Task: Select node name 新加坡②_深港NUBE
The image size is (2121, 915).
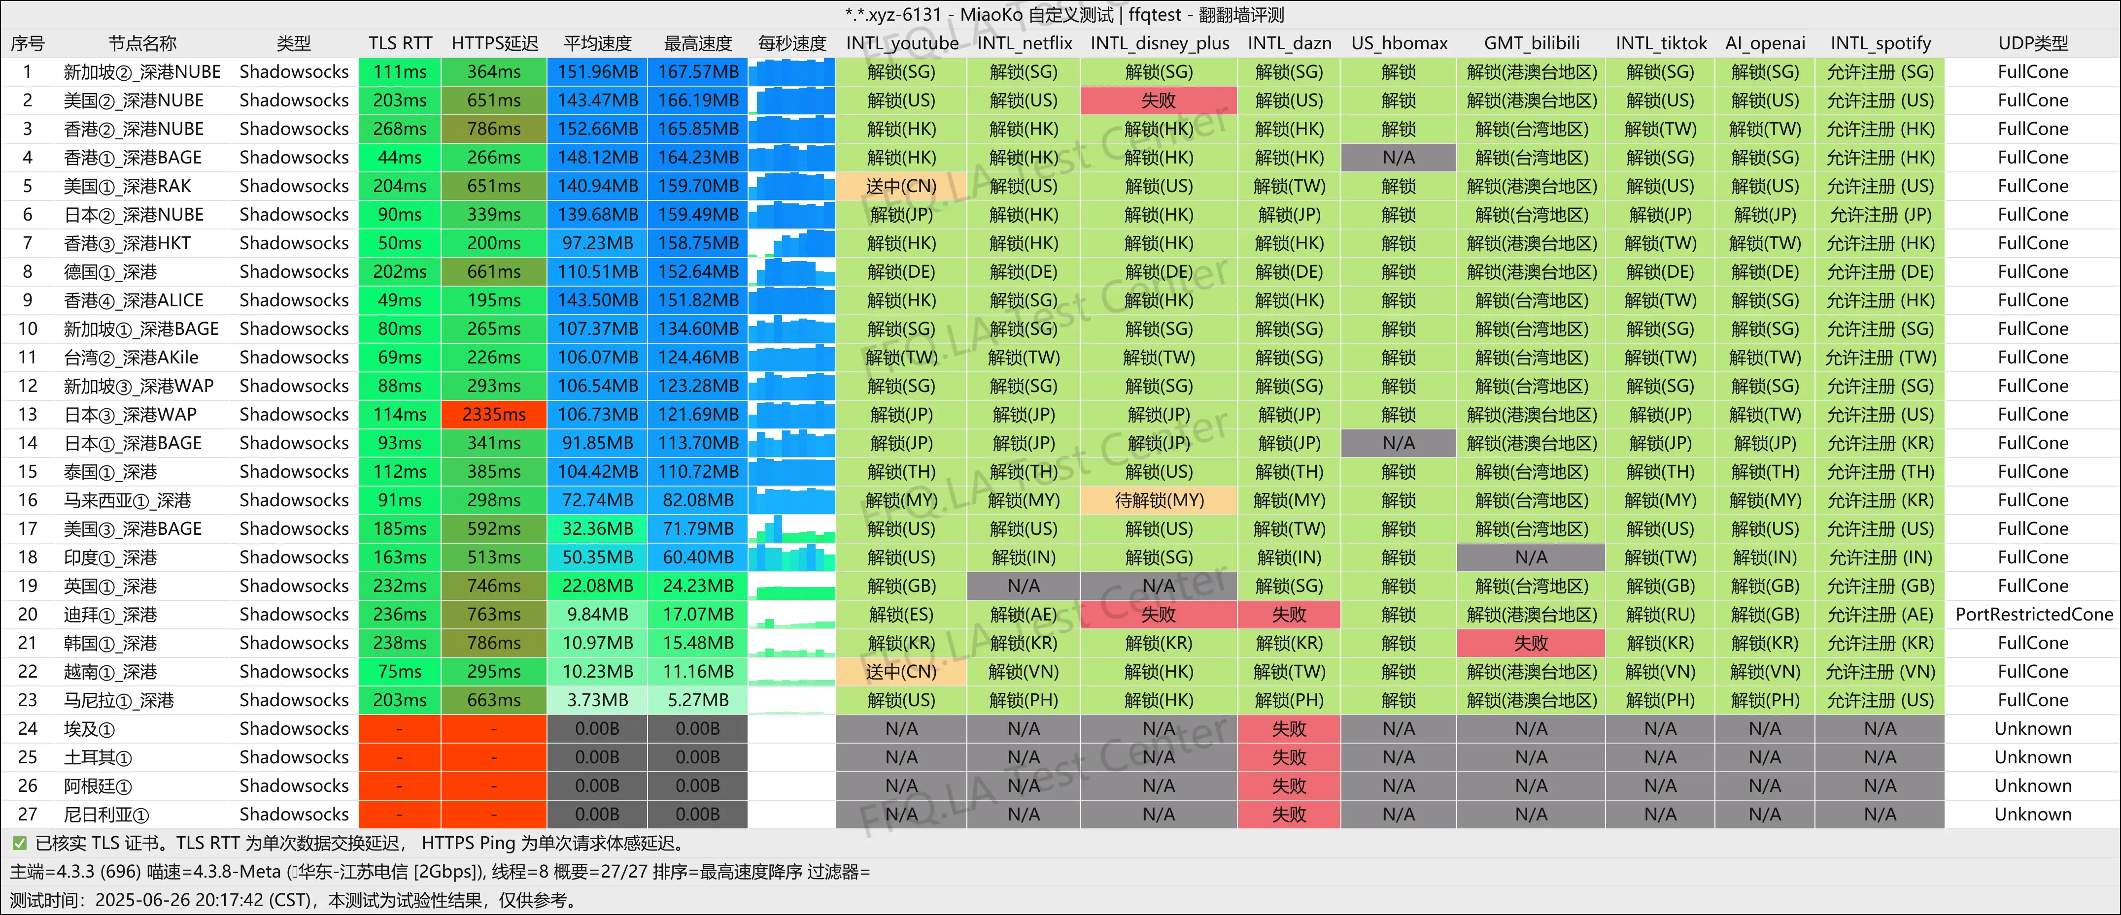Action: 142,72
